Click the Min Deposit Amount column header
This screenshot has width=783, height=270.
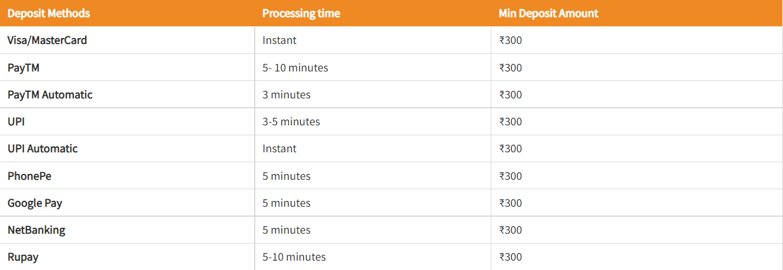click(x=548, y=13)
